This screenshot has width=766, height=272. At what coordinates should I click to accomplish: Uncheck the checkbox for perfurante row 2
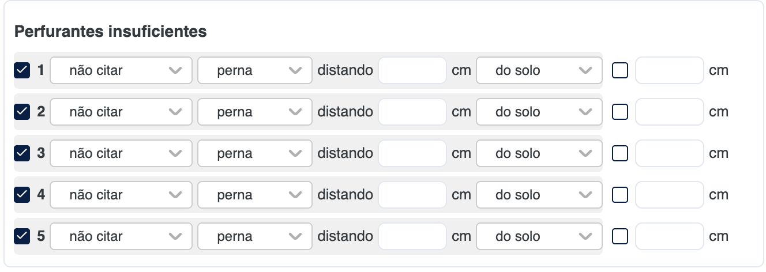pyautogui.click(x=22, y=112)
